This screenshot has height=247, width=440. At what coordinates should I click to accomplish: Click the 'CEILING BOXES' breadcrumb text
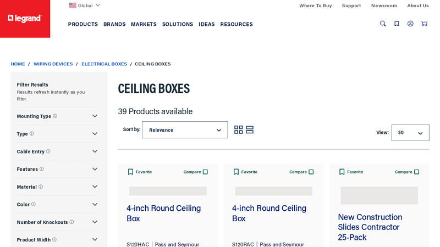(153, 64)
